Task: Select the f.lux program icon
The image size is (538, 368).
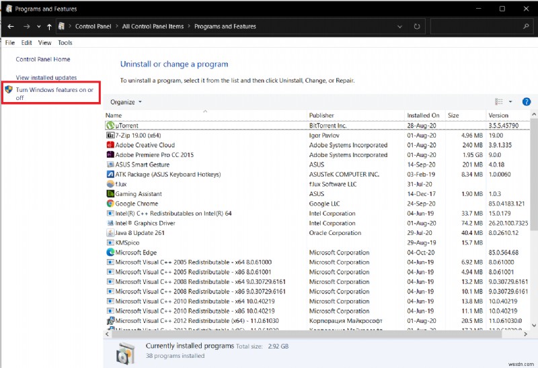Action: pyautogui.click(x=110, y=184)
